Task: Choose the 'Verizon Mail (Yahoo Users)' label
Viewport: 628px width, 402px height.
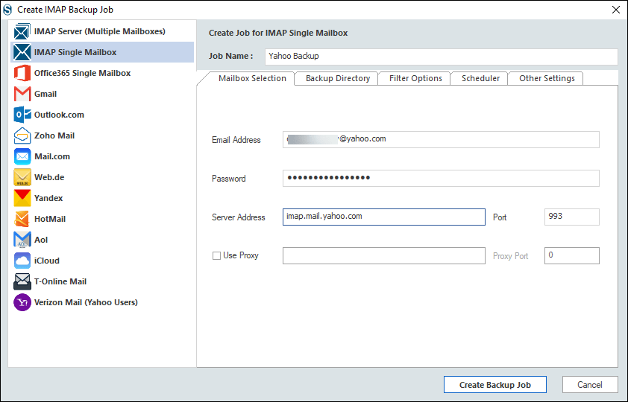Action: pos(86,302)
